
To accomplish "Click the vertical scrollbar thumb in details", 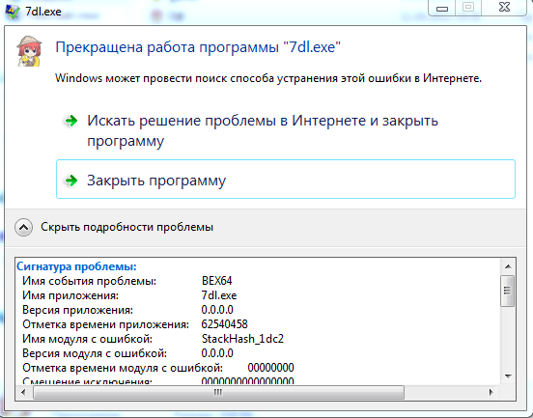I will point(508,291).
